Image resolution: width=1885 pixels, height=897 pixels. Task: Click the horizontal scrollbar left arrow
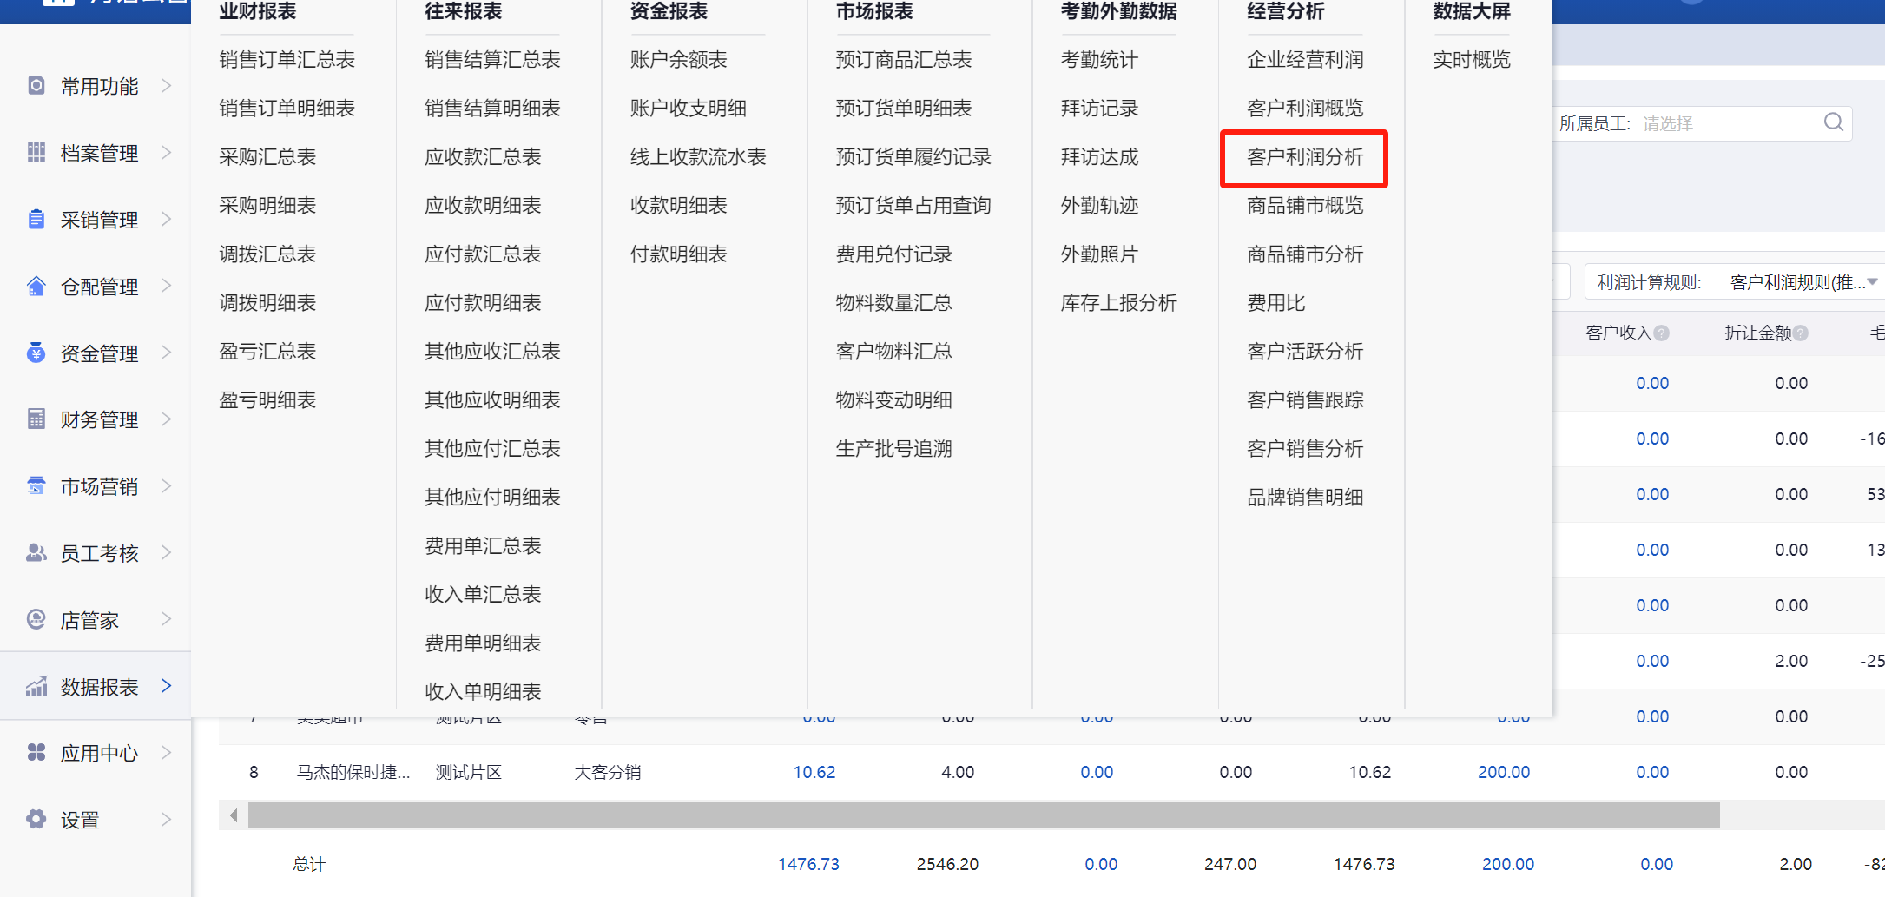(x=233, y=815)
